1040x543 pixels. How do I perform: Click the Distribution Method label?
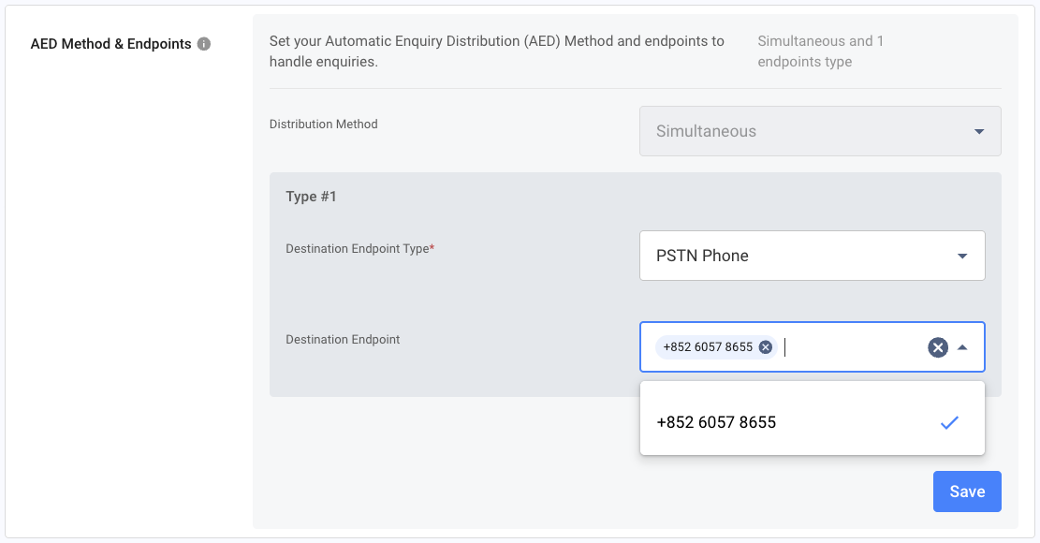click(324, 125)
